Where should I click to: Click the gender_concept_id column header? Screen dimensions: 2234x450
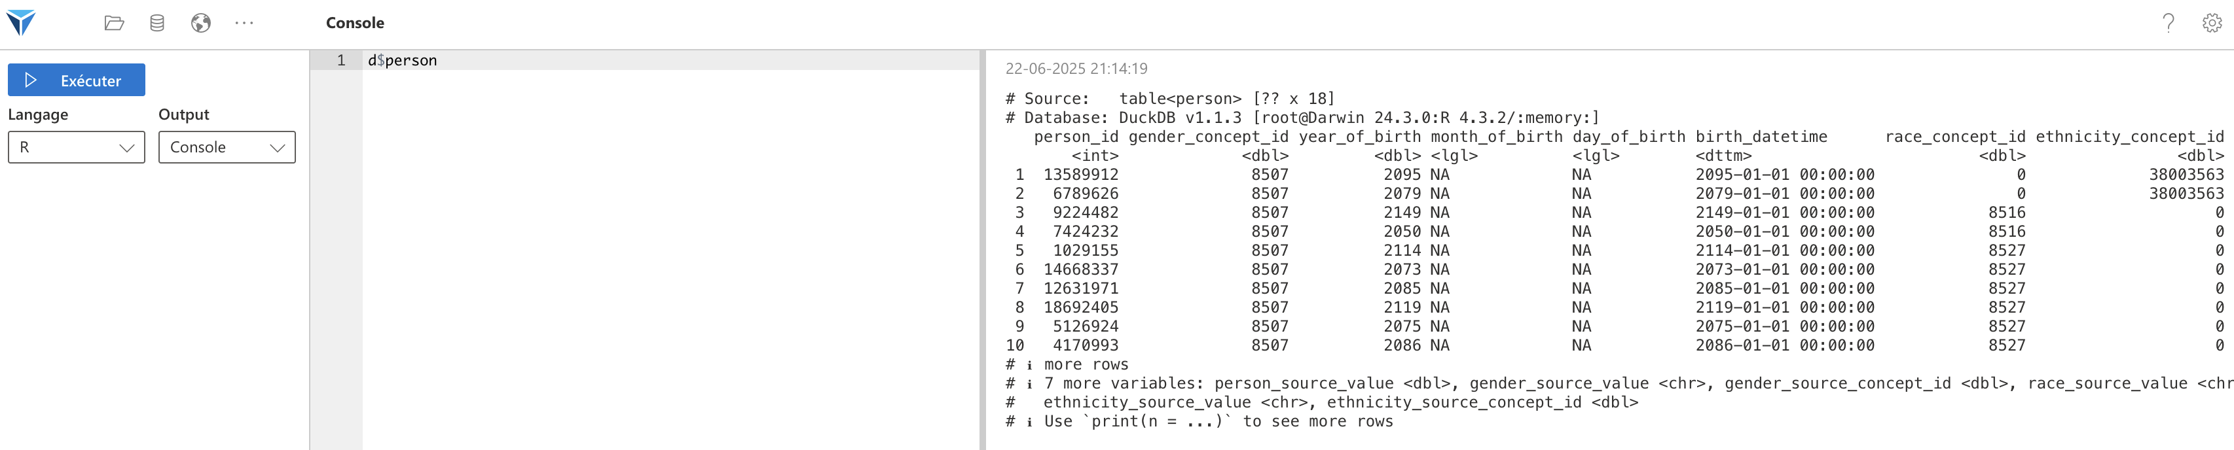[x=1209, y=137]
